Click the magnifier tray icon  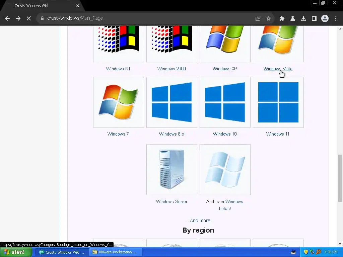click(318, 252)
